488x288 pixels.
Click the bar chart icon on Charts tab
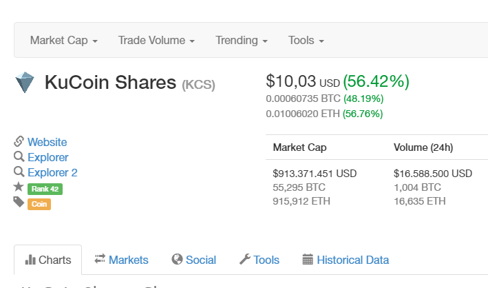coord(30,260)
